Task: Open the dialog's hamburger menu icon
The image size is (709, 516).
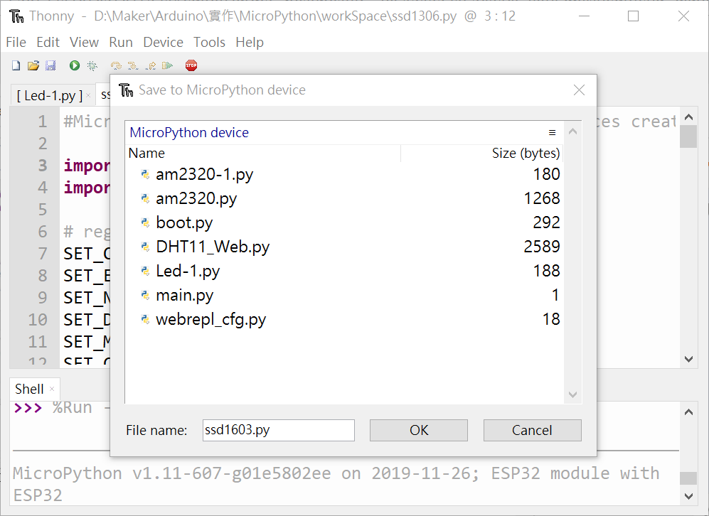Action: point(552,132)
